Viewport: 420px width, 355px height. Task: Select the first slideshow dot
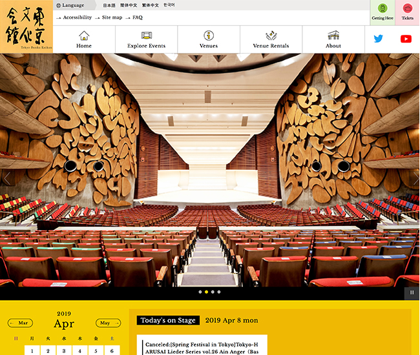pos(200,292)
